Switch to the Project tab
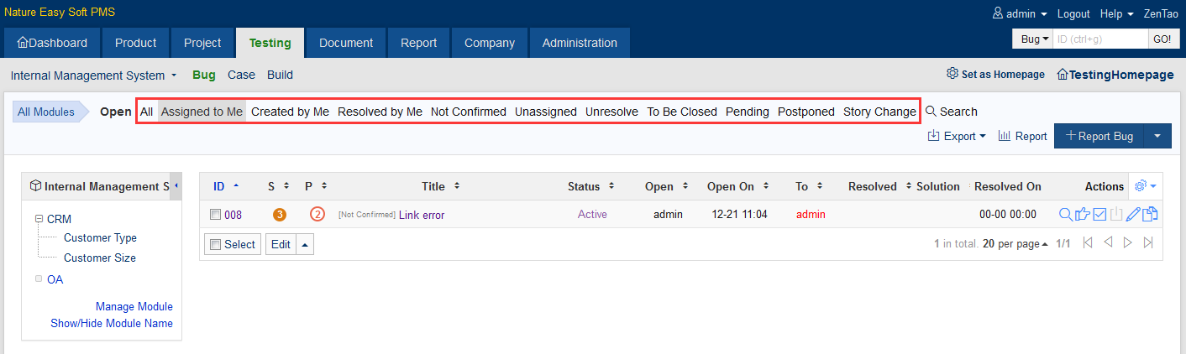The width and height of the screenshot is (1186, 354). pos(202,43)
